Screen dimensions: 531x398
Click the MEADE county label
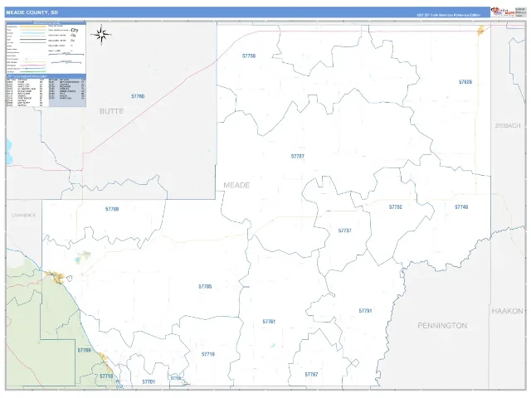[236, 185]
